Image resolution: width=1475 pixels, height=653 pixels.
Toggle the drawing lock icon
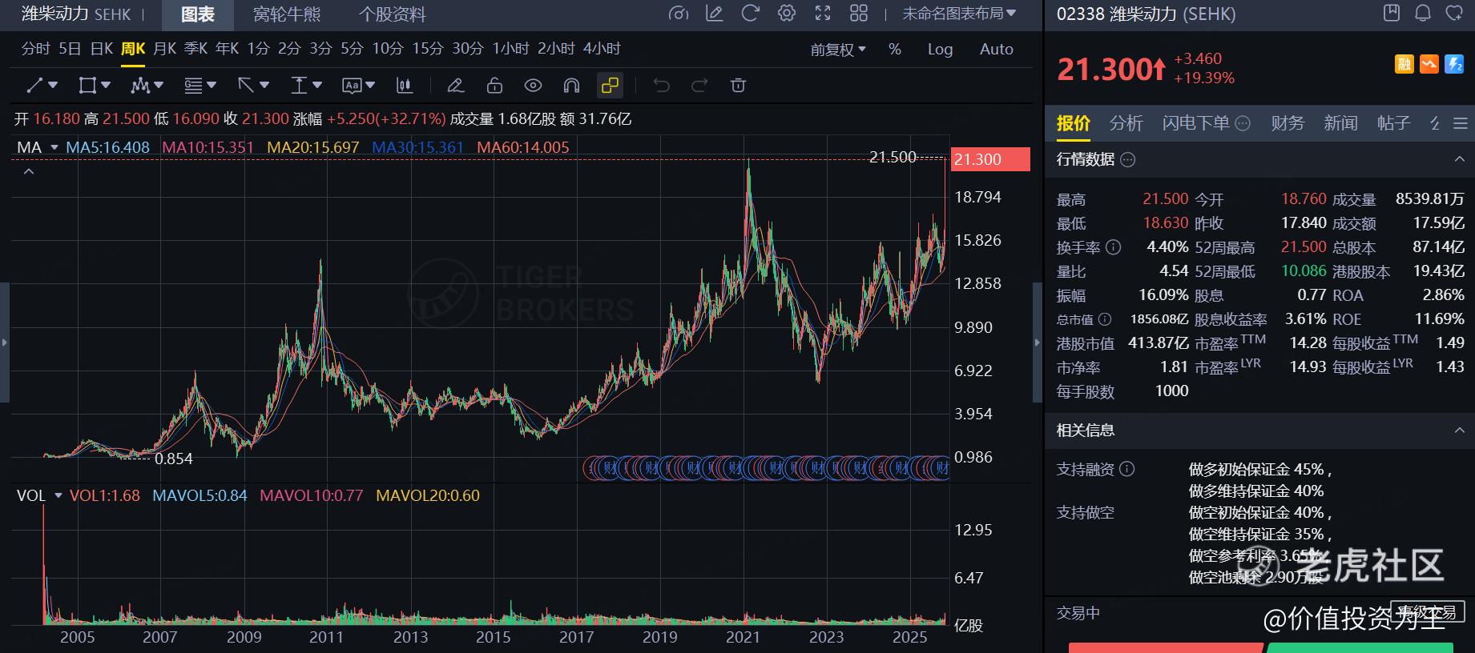tap(494, 86)
